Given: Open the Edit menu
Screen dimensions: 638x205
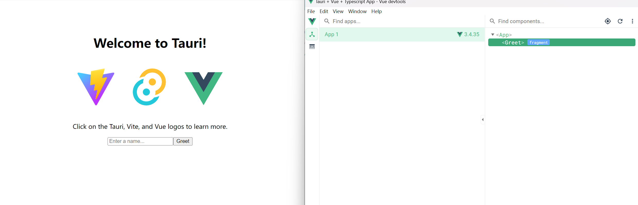Looking at the screenshot, I should 324,11.
